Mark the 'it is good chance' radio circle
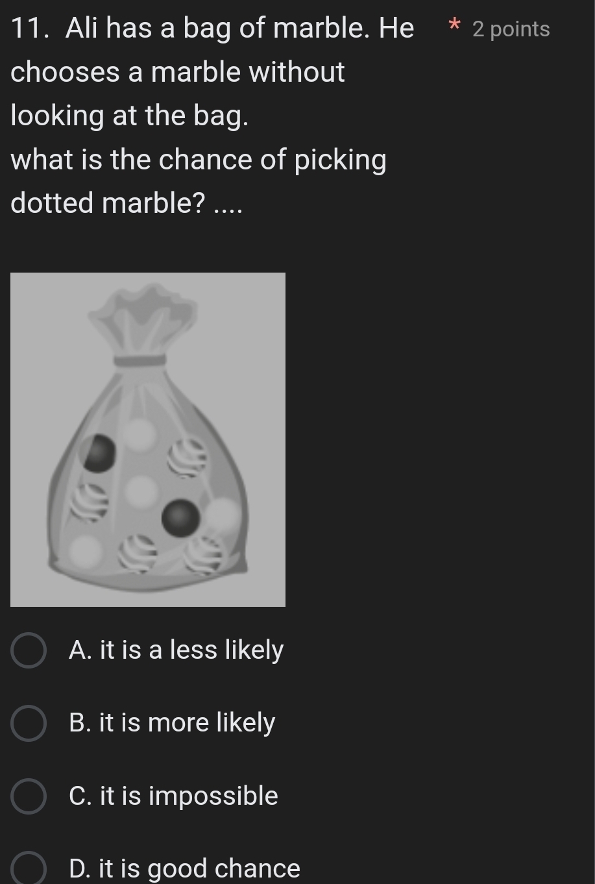Image resolution: width=595 pixels, height=884 pixels. point(29,868)
